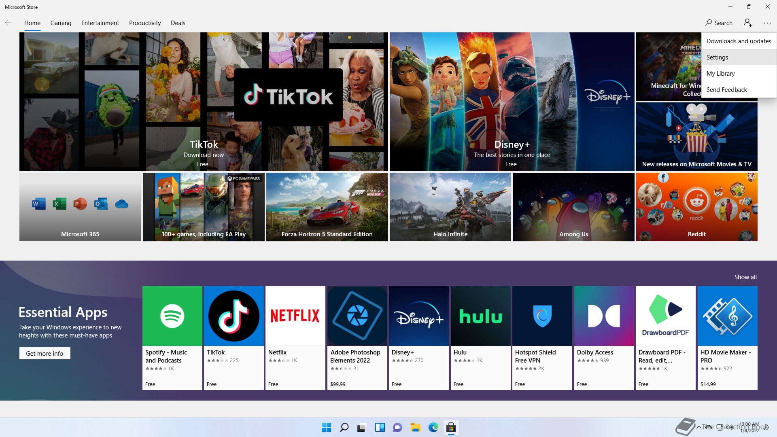
Task: Open the Among Us tile
Action: click(x=573, y=207)
